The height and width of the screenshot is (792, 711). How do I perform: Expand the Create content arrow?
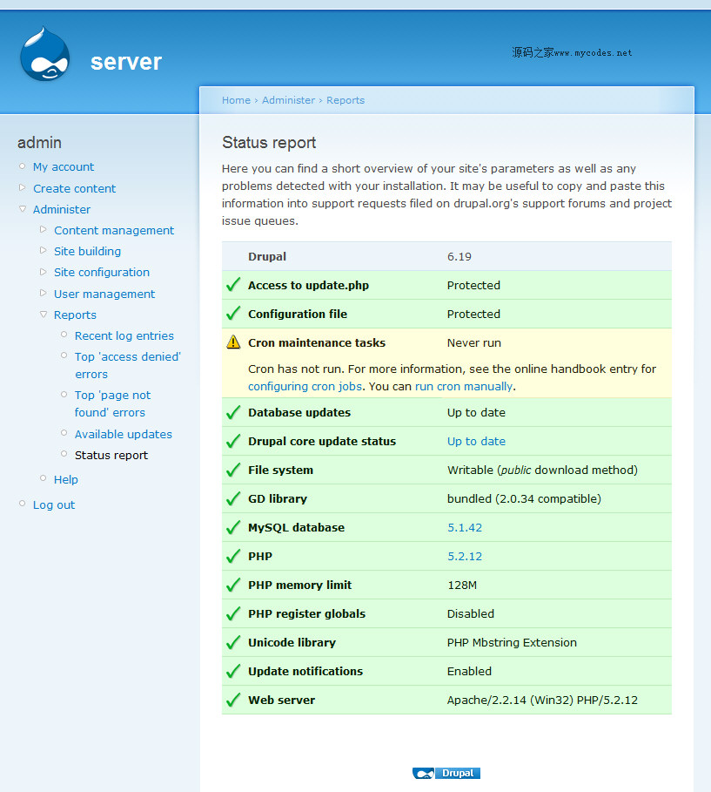[23, 187]
